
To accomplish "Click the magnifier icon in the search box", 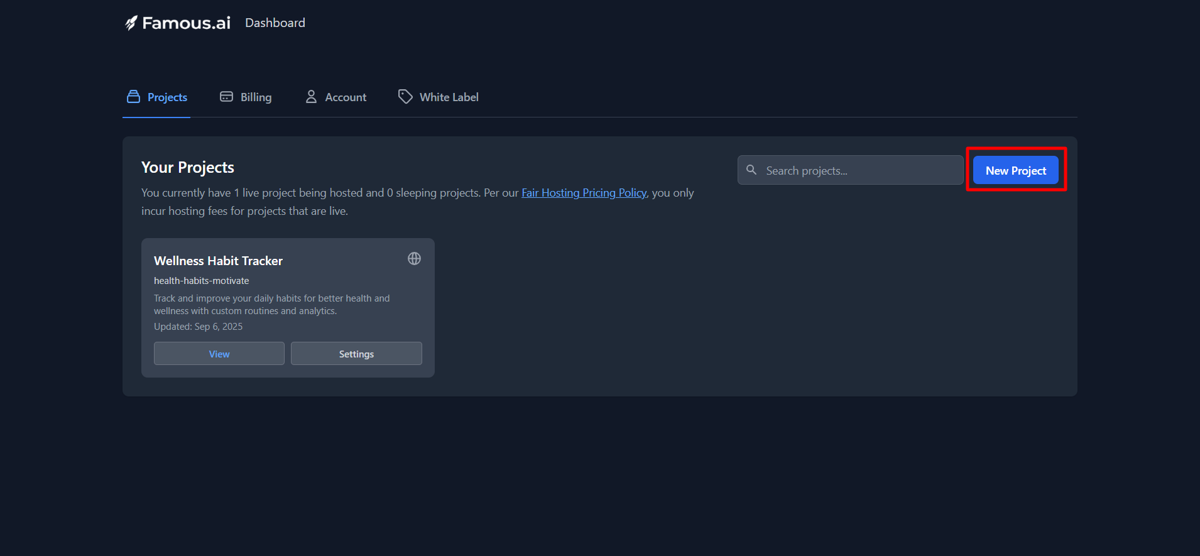I will click(x=751, y=170).
